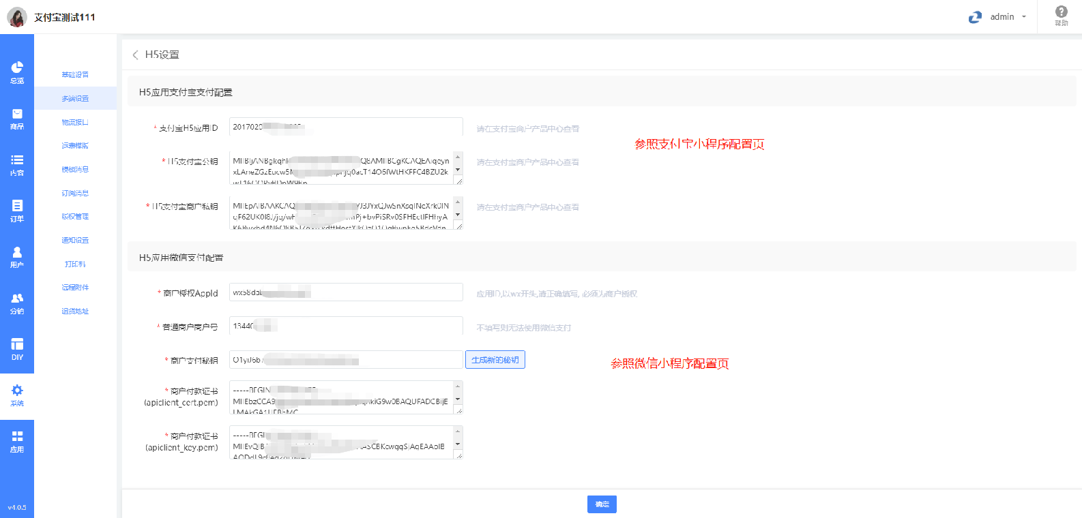
Task: Click scroll-up arrow in H5支付宝商户私钥 textarea
Action: (x=458, y=202)
